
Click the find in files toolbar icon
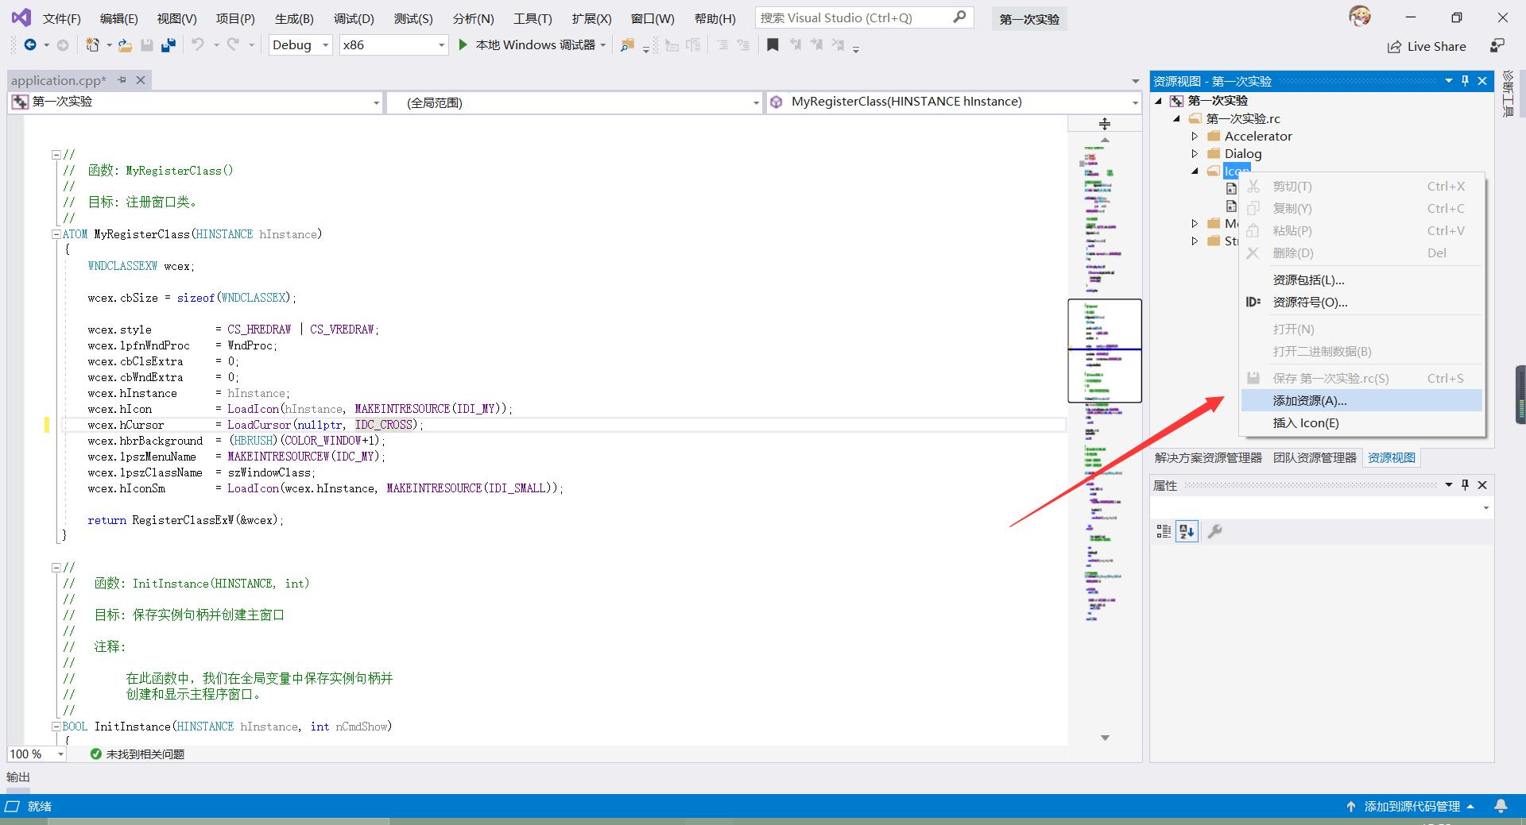[x=627, y=45]
